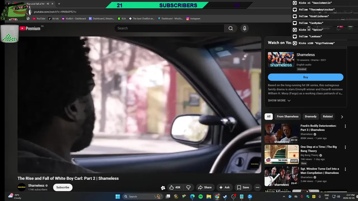The height and width of the screenshot is (201, 358).
Task: Click the Task View icon in taskbar
Action: click(x=168, y=197)
